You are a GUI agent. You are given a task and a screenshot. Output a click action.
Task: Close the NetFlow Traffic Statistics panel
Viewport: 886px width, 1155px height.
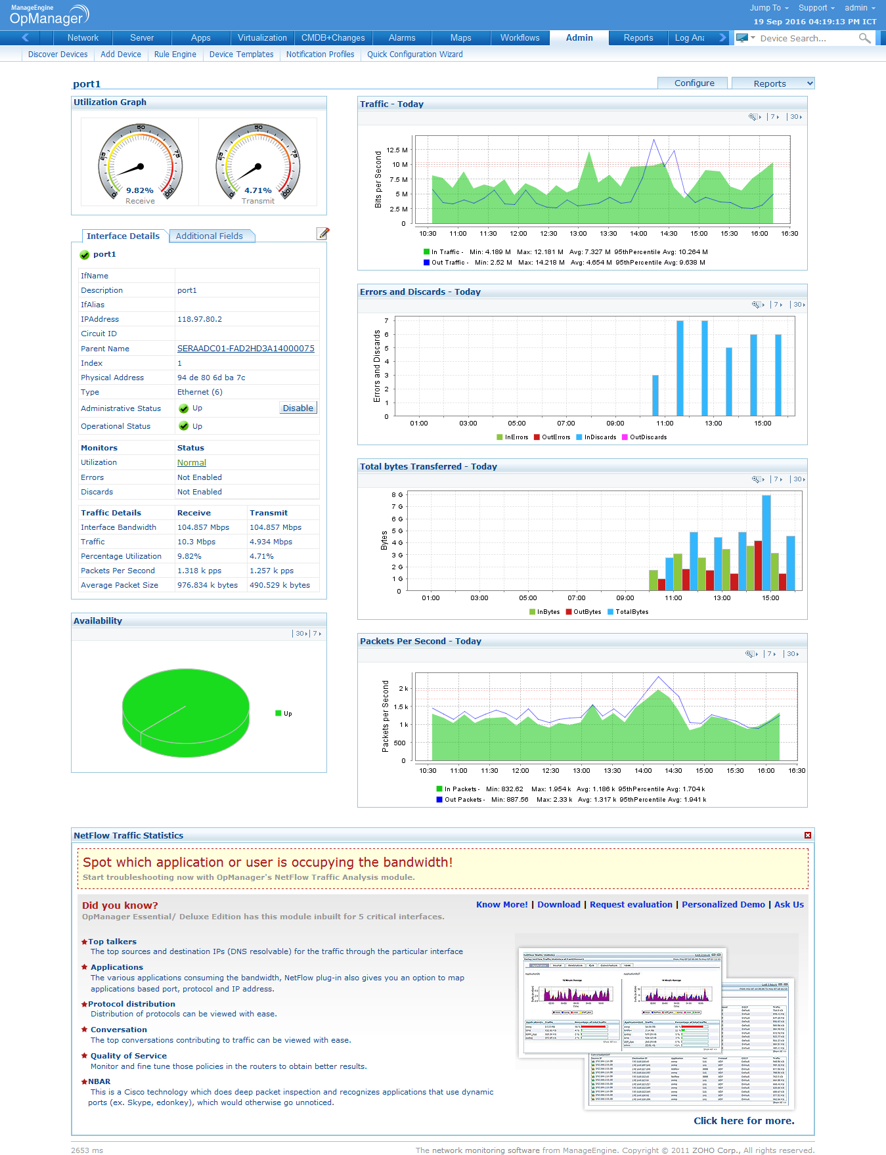[x=808, y=835]
